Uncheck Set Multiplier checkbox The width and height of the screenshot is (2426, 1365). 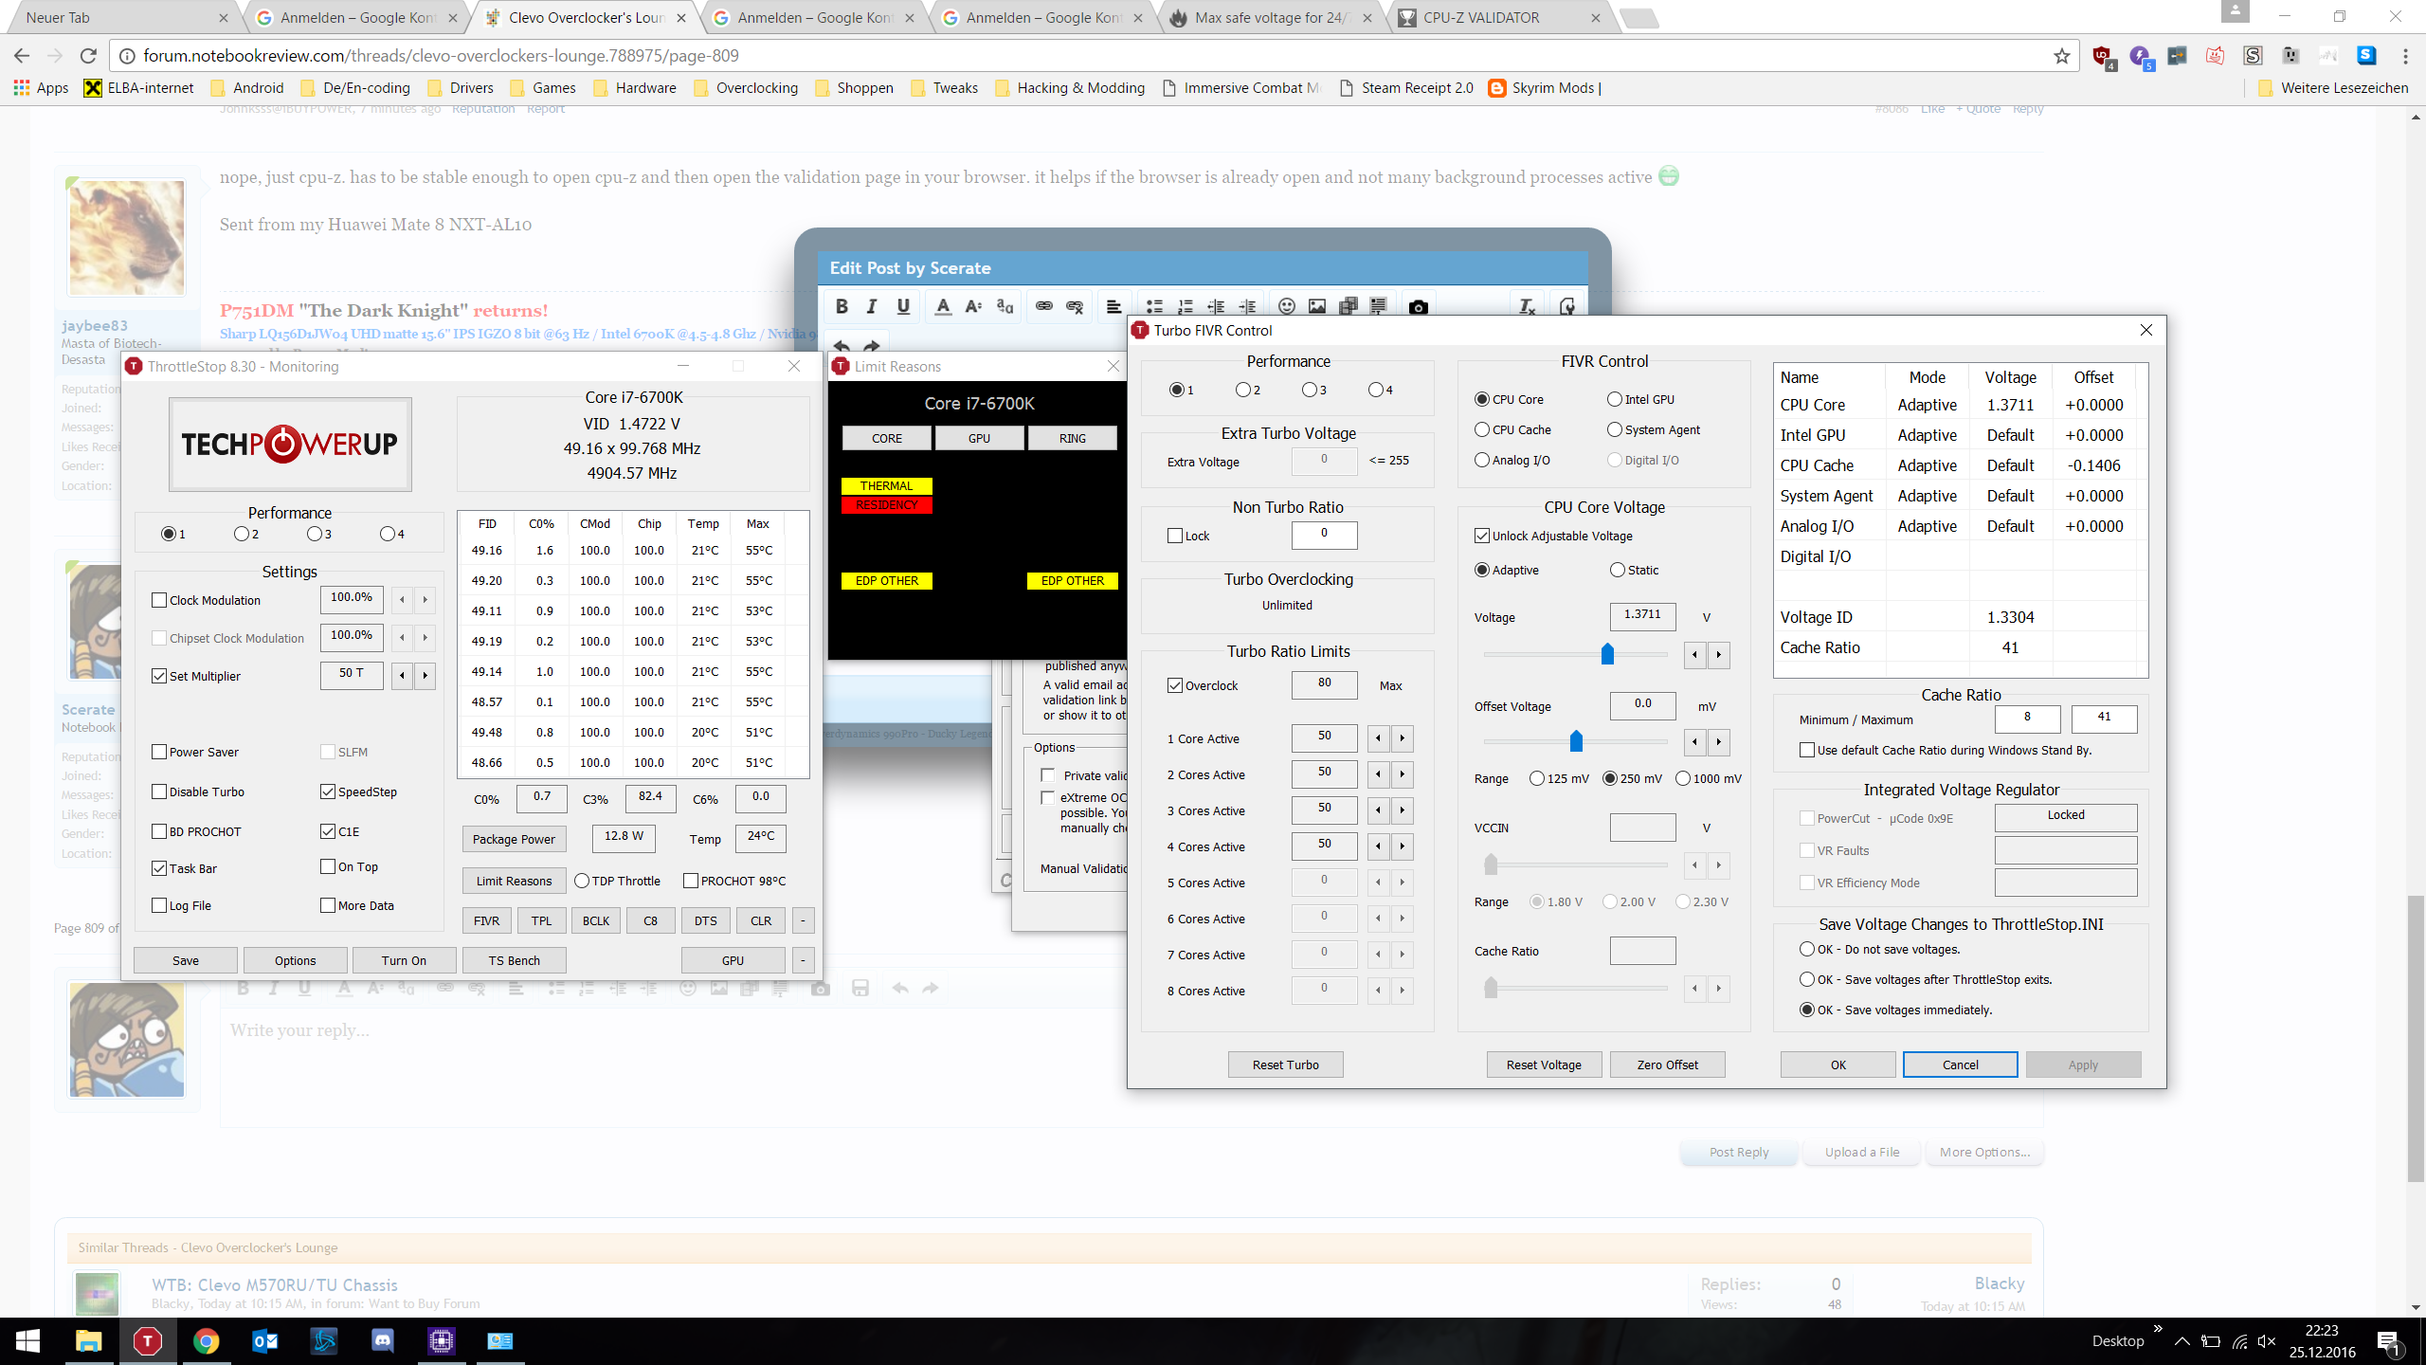coord(159,676)
